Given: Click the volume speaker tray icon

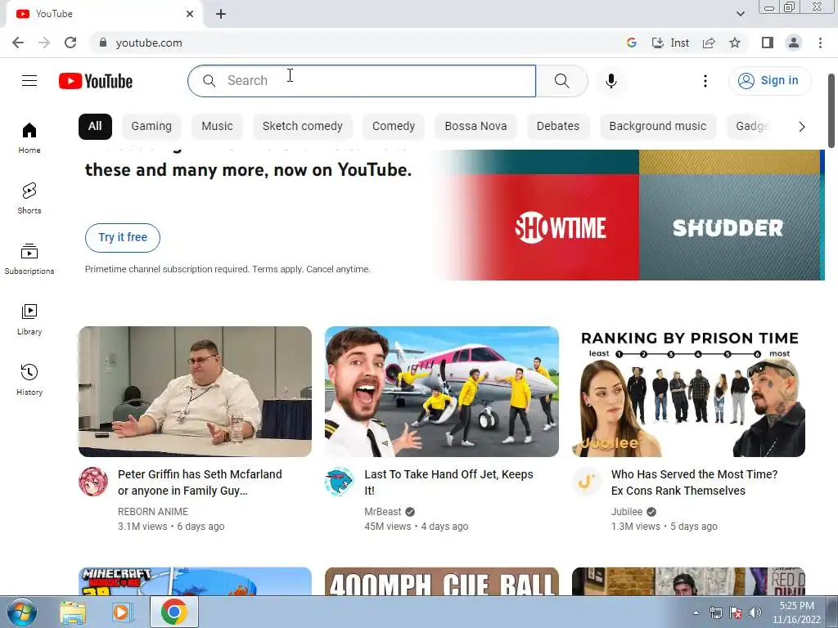Looking at the screenshot, I should 755,612.
